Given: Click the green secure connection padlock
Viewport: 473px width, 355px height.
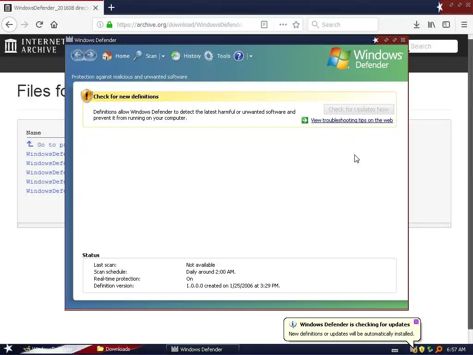Looking at the screenshot, I should tap(110, 24).
